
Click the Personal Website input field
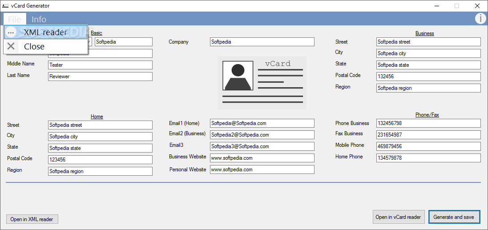262,169
